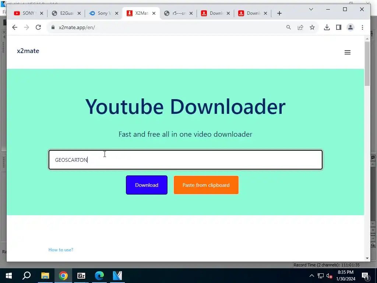Go back with the browser back arrow
This screenshot has width=377, height=283.
click(15, 27)
